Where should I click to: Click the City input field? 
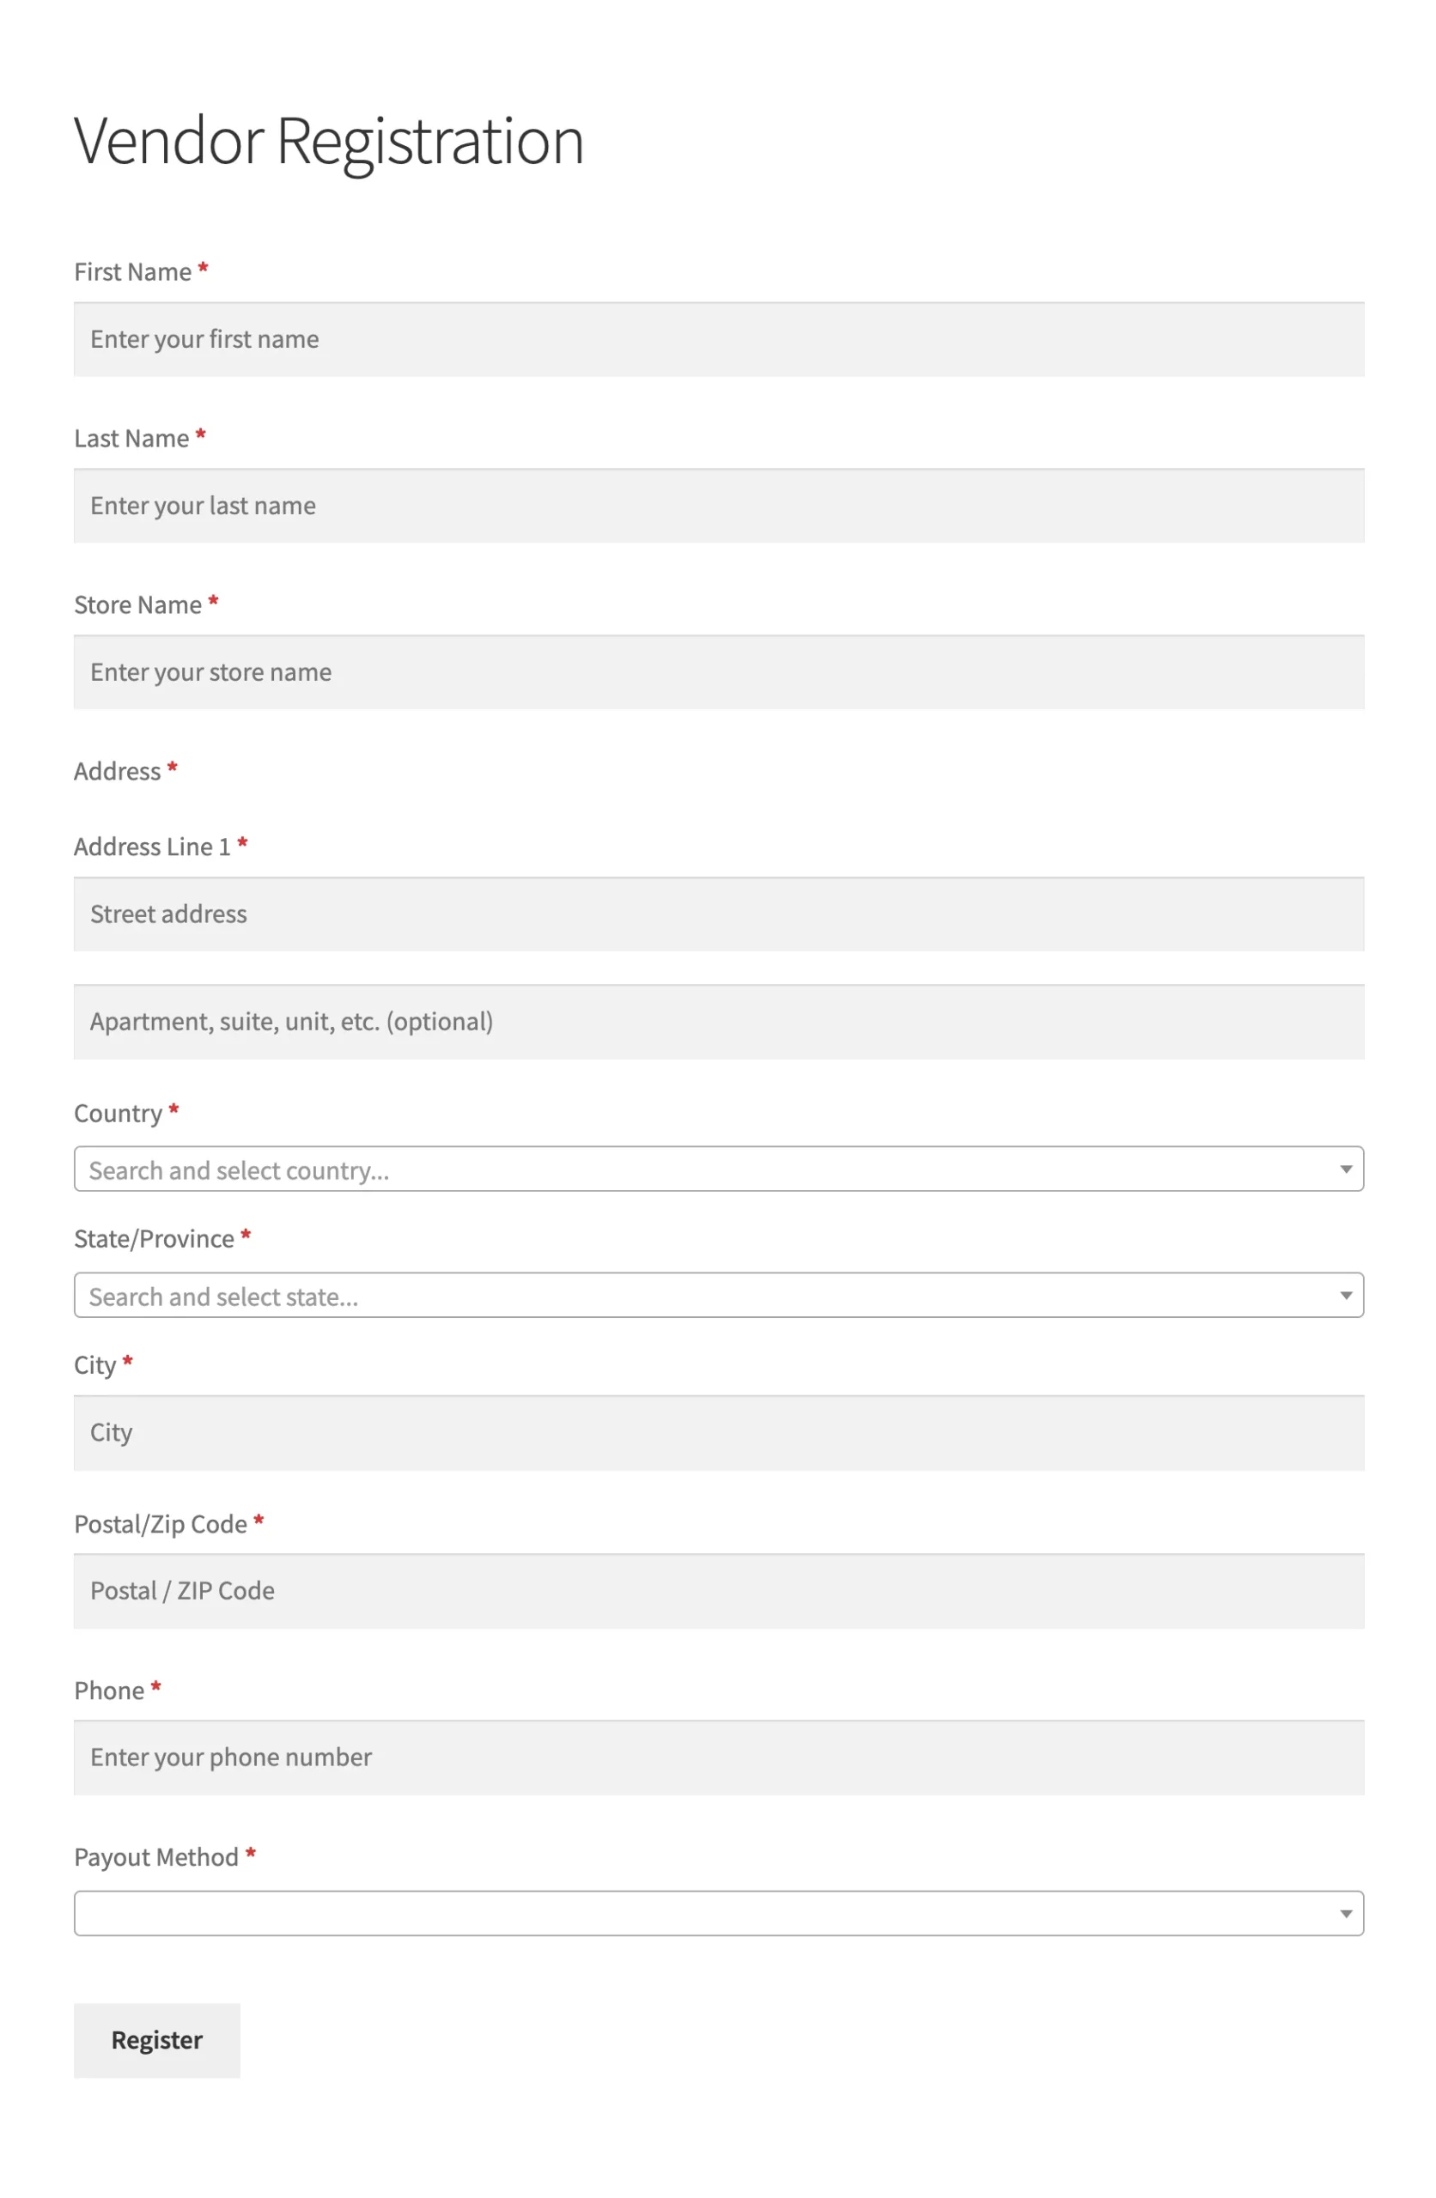pos(718,1431)
